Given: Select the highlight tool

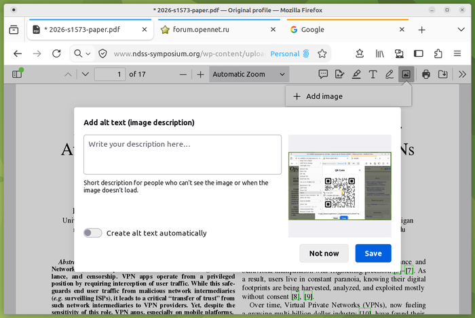Looking at the screenshot, I should [x=356, y=74].
